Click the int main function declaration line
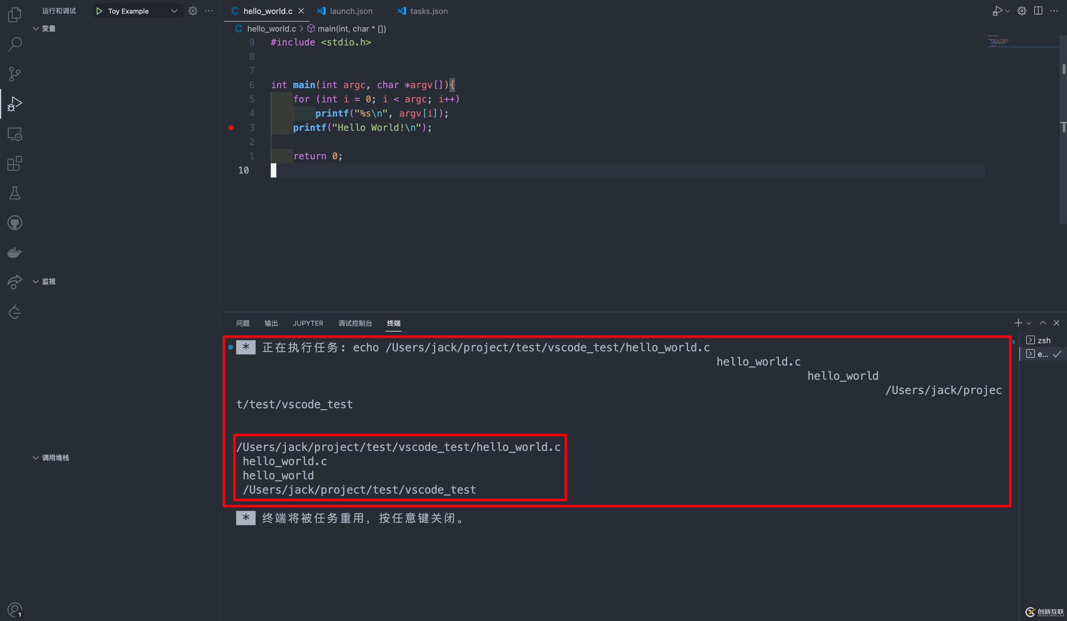The width and height of the screenshot is (1067, 621). point(363,85)
